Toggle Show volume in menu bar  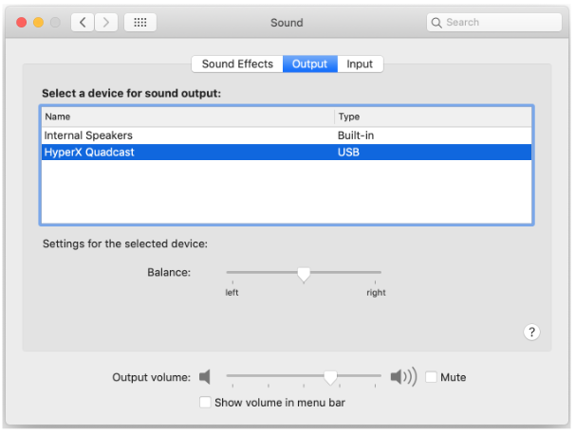click(205, 402)
